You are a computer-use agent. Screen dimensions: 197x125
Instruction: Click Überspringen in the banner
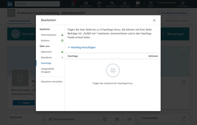tap(175, 34)
